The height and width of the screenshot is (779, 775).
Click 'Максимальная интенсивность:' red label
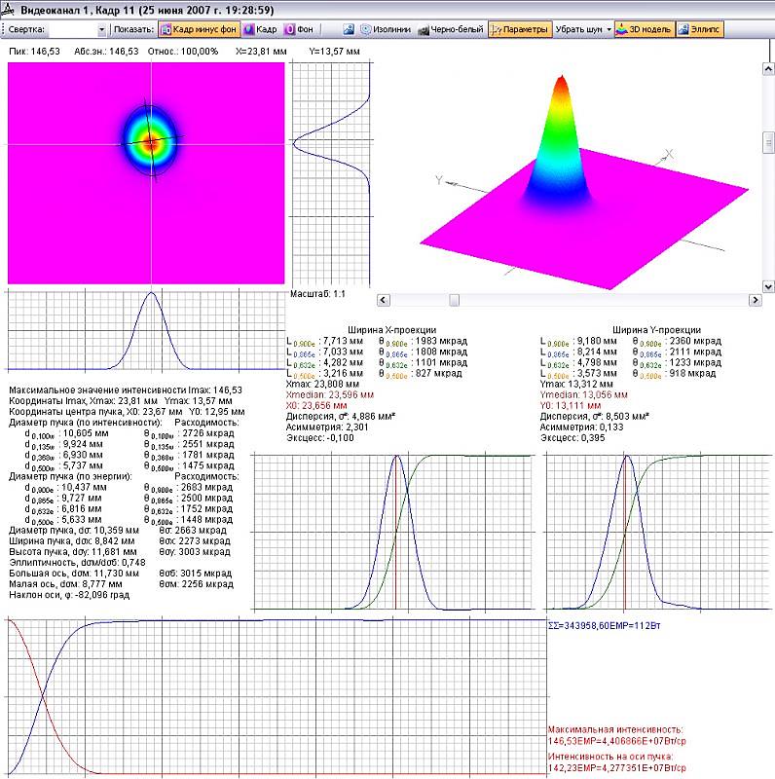[x=615, y=729]
